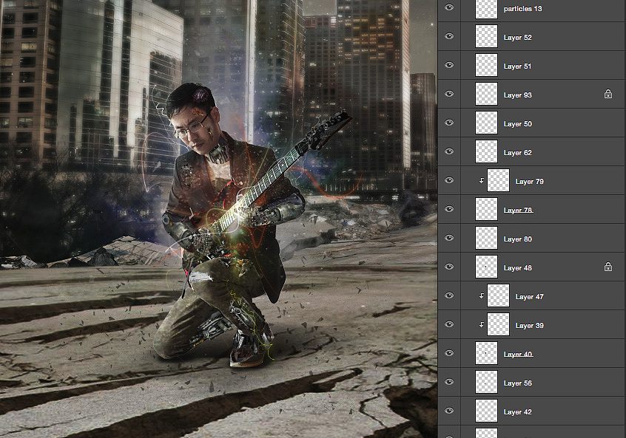
Task: Hide Layer 80 with its eye icon
Action: pos(449,238)
